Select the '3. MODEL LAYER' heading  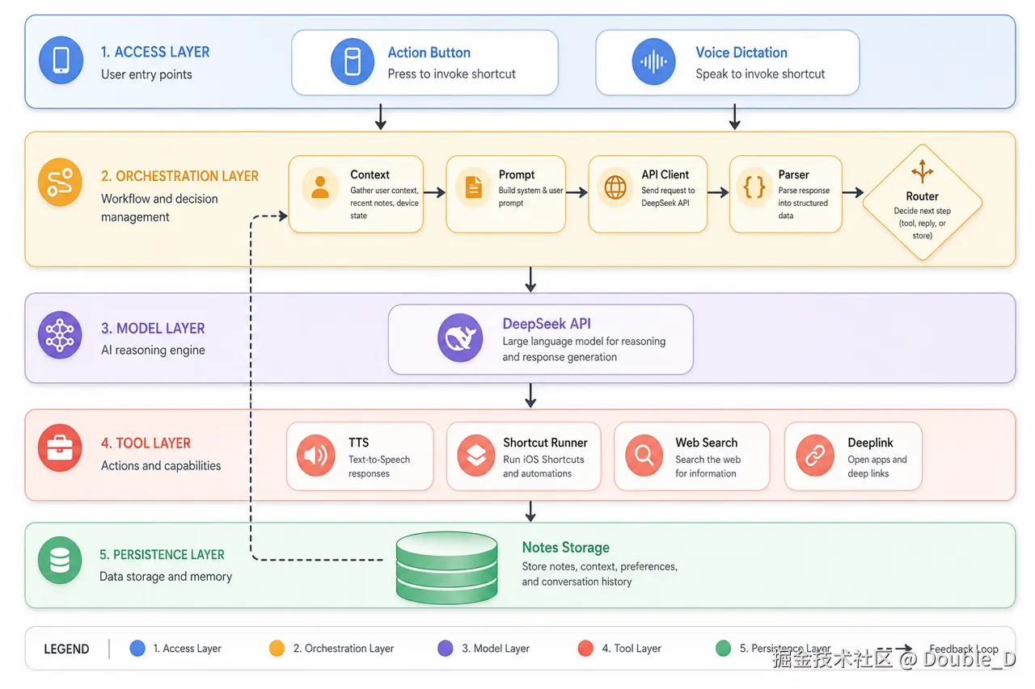coord(153,329)
